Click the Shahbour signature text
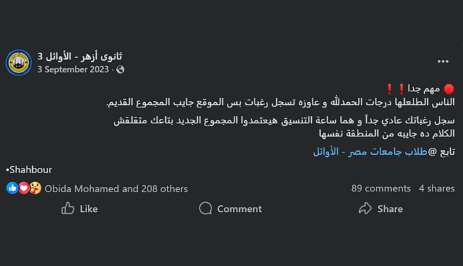The width and height of the screenshot is (463, 266). [x=30, y=169]
